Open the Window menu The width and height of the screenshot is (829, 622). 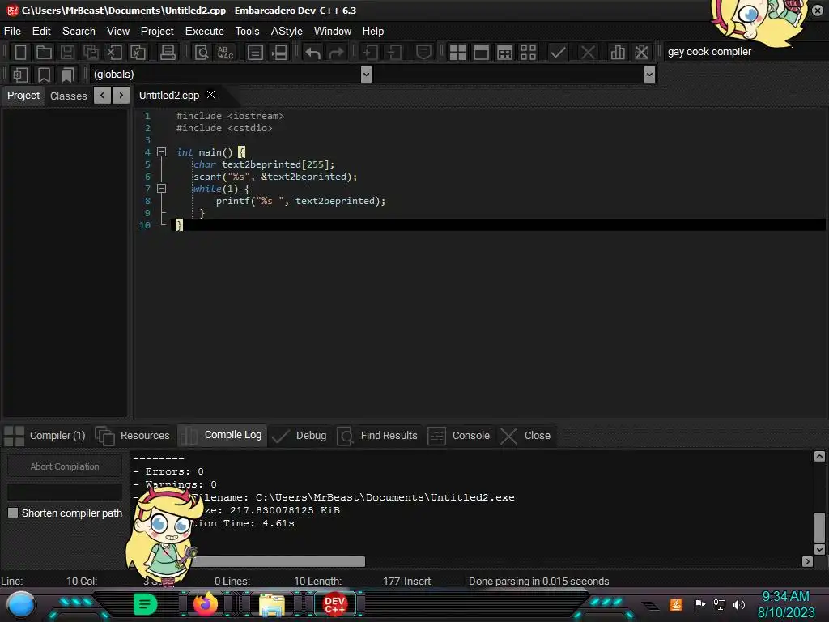point(333,32)
